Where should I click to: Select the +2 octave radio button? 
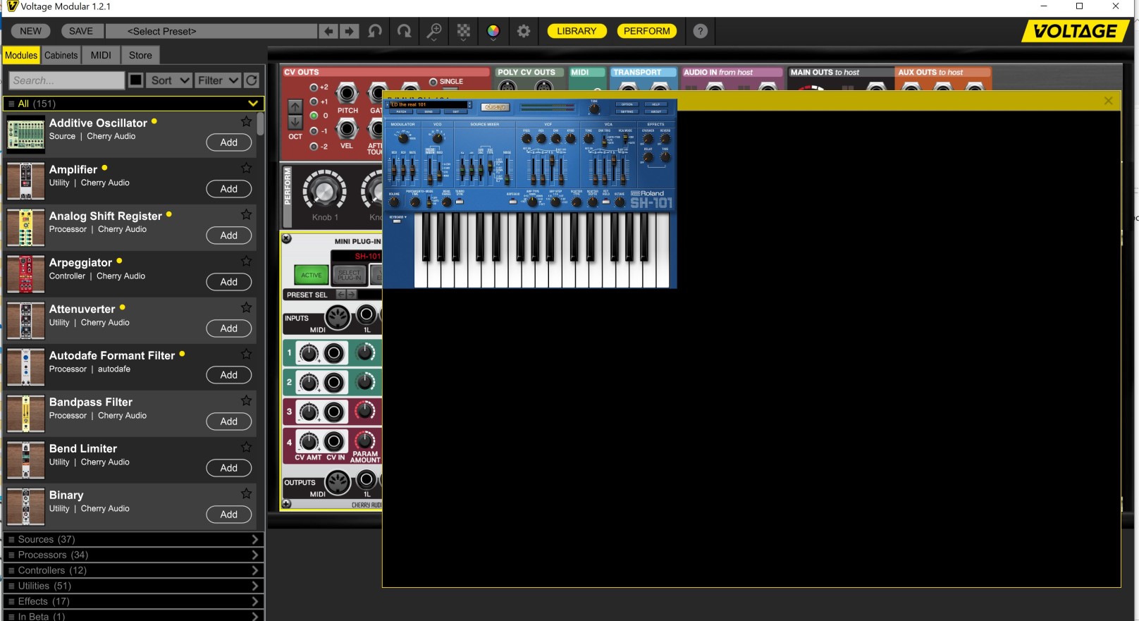tap(314, 87)
